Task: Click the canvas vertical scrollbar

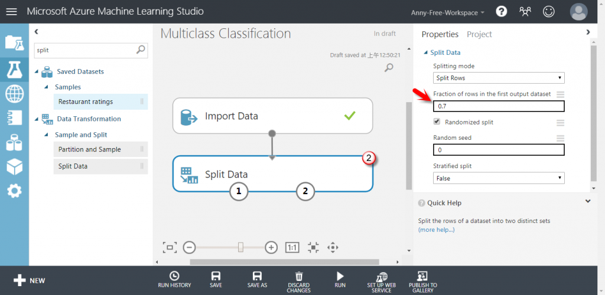Action: tap(409, 146)
